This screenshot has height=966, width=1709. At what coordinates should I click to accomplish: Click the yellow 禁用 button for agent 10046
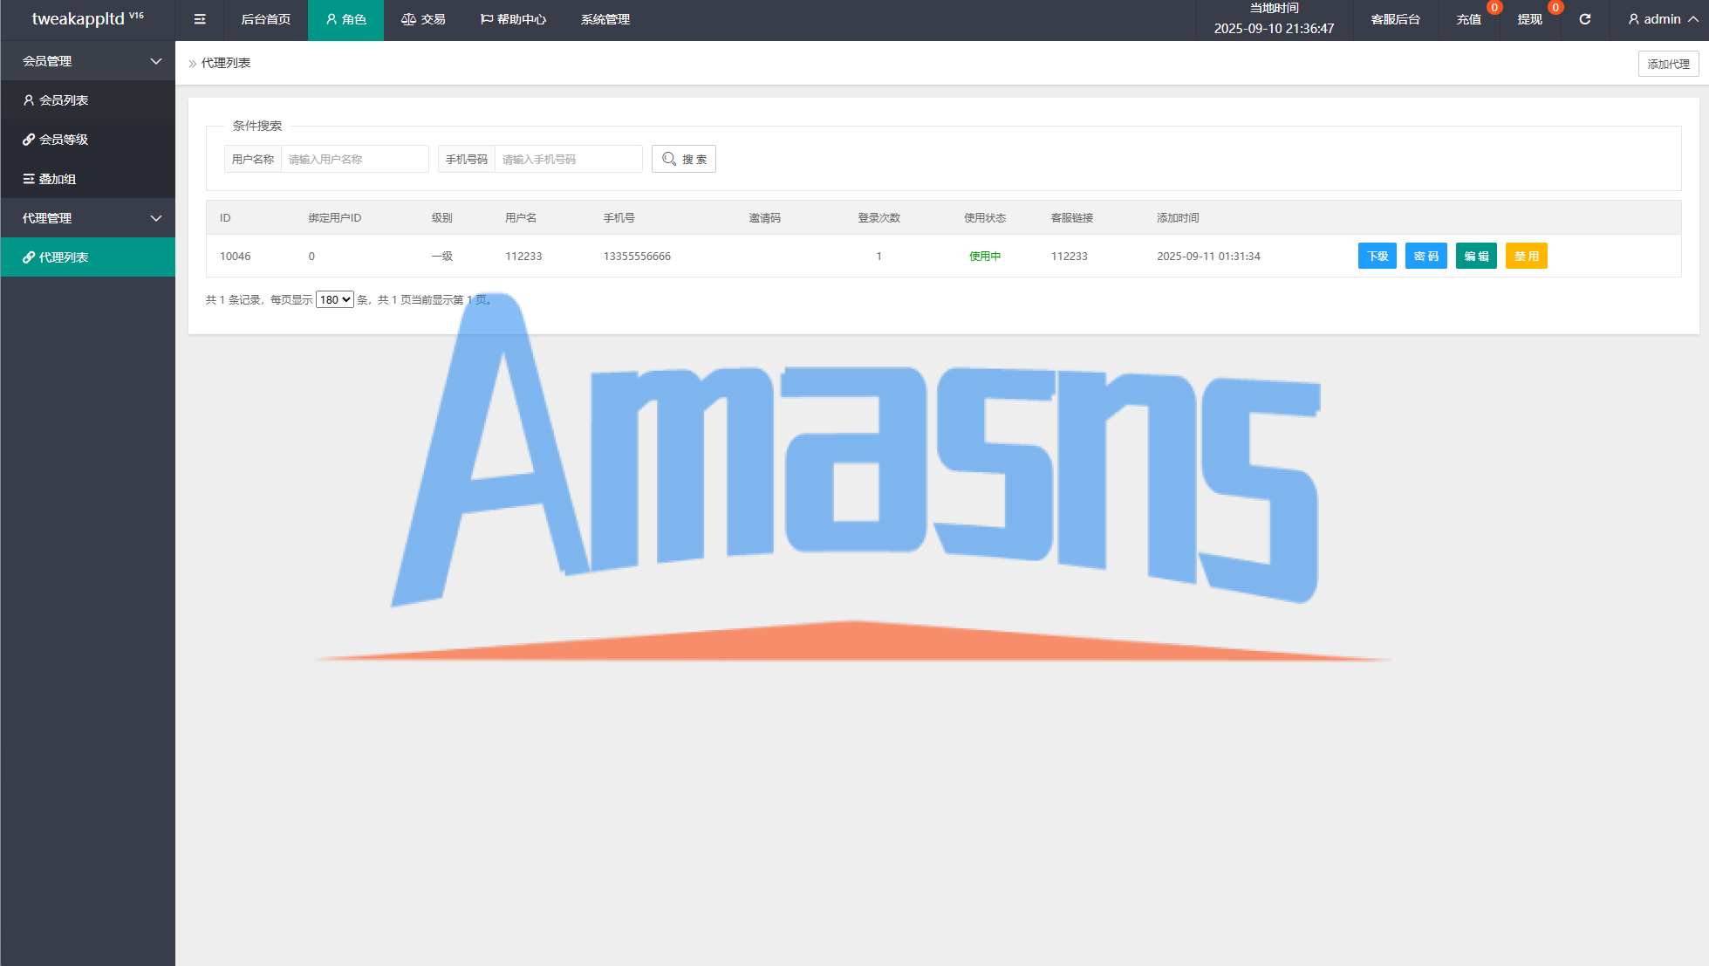click(x=1526, y=256)
